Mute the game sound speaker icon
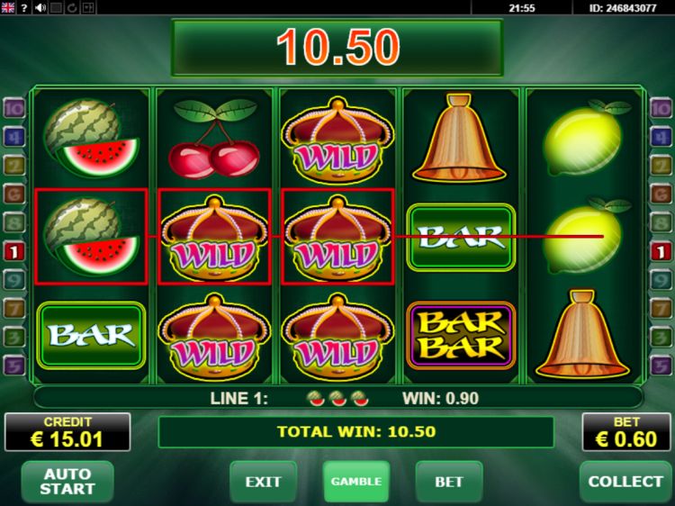This screenshot has width=675, height=506. point(40,8)
